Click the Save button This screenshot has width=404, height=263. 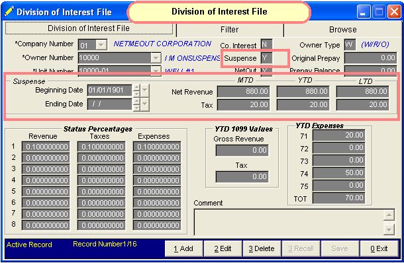point(340,248)
